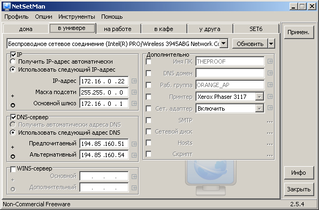Click the Предпочитаемый DNS field 194.85.160.51

point(104,144)
